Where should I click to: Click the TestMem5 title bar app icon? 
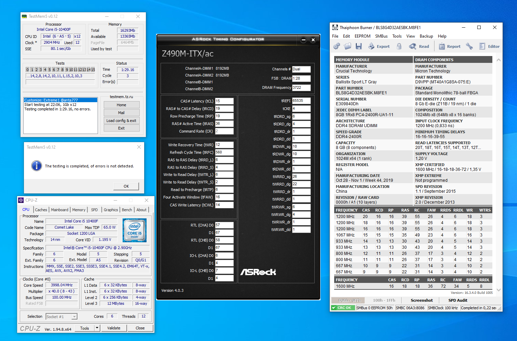pyautogui.click(x=24, y=16)
